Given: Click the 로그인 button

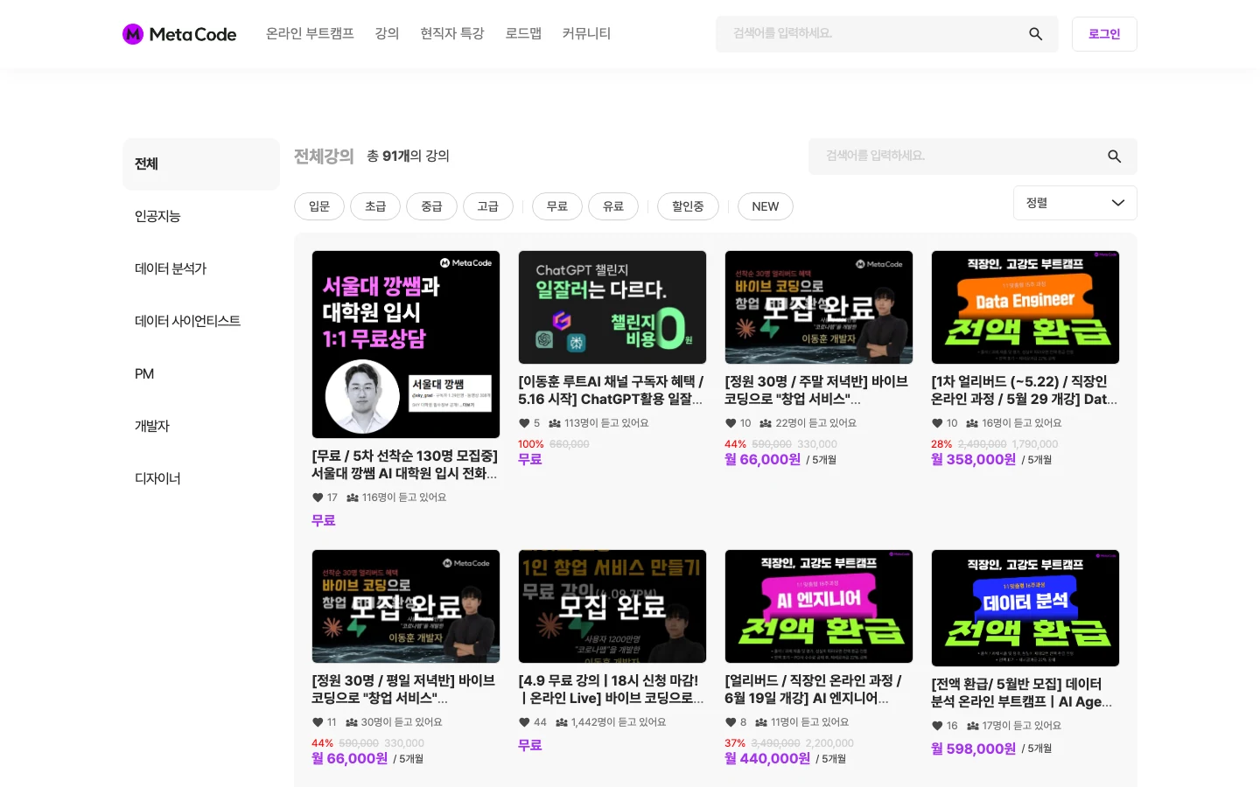Looking at the screenshot, I should tap(1104, 34).
